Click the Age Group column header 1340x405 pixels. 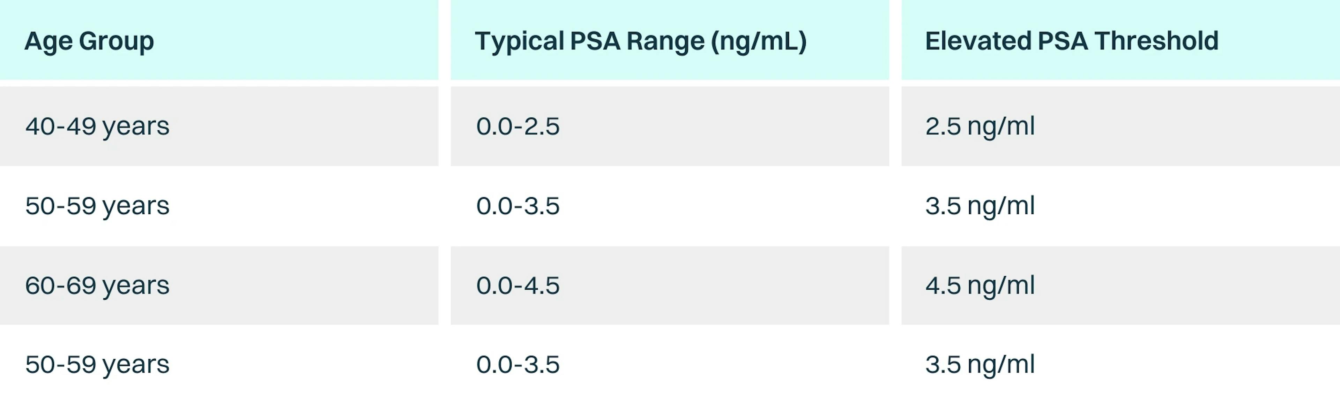pyautogui.click(x=89, y=41)
